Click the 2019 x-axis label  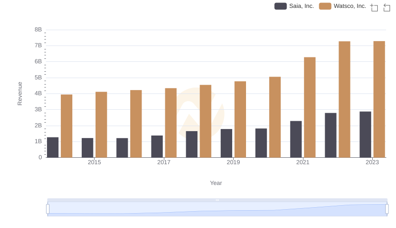point(233,162)
